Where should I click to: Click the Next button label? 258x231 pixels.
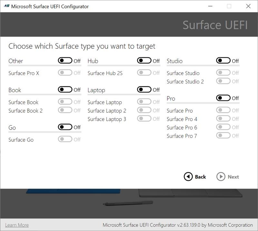(x=233, y=177)
